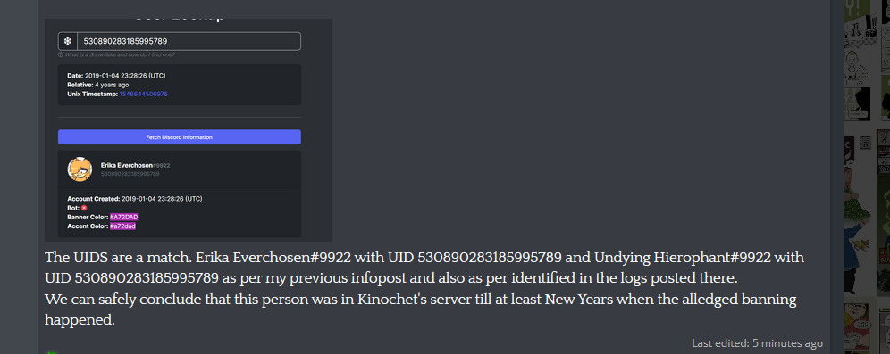This screenshot has width=890, height=354.
Task: Click the 'Last edited: 5 minutes ago' timestamp
Action: 757,343
